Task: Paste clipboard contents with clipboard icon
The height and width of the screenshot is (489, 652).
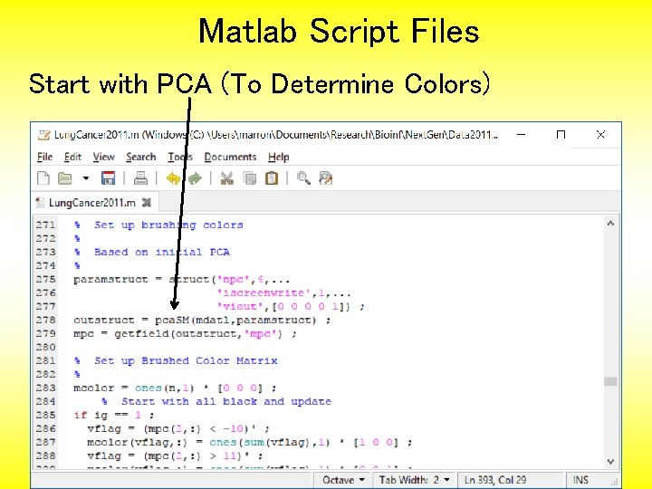Action: (x=272, y=178)
